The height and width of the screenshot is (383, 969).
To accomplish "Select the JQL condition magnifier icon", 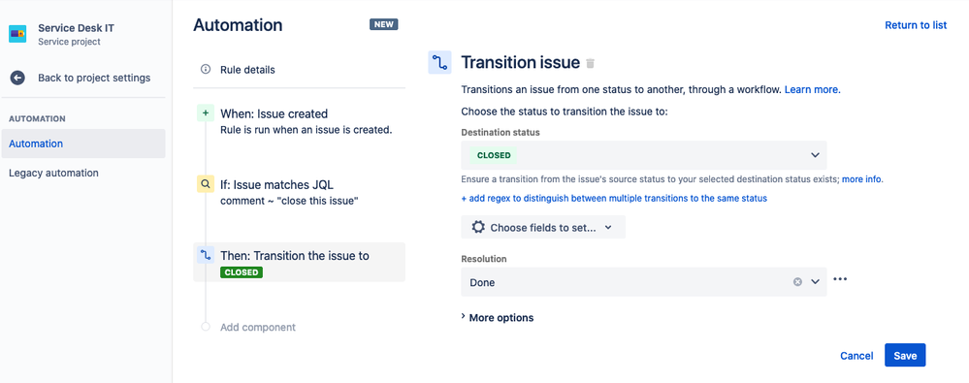I will point(206,184).
